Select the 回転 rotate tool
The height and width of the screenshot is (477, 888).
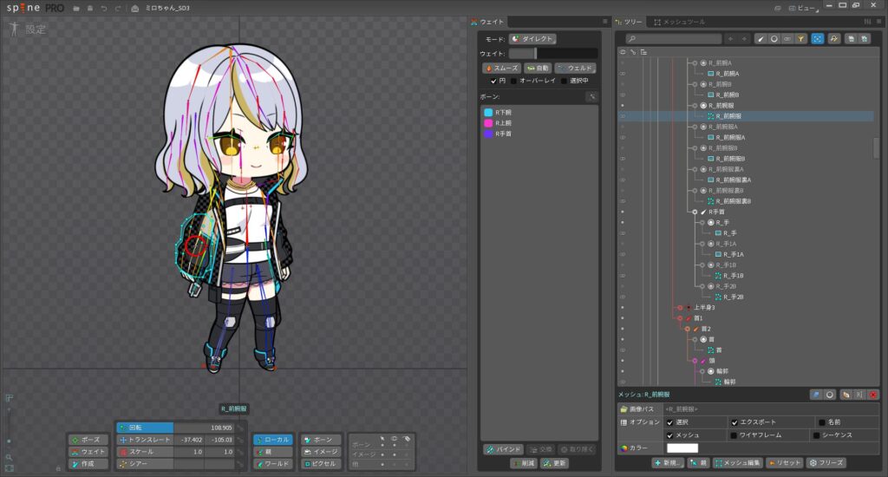[x=145, y=428]
